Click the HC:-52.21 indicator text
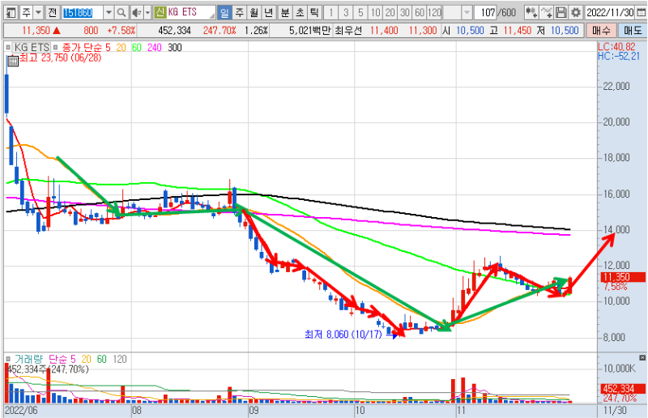Viewport: 648px width, 418px height. pyautogui.click(x=619, y=56)
